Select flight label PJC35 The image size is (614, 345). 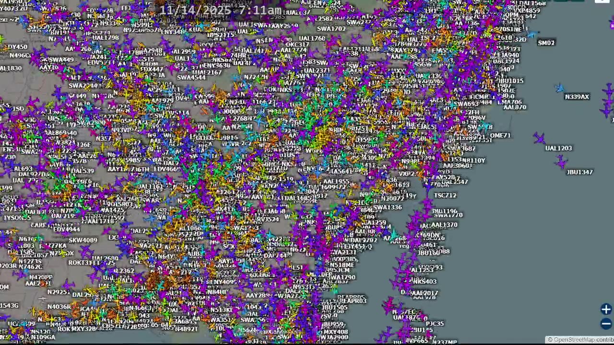click(x=435, y=324)
